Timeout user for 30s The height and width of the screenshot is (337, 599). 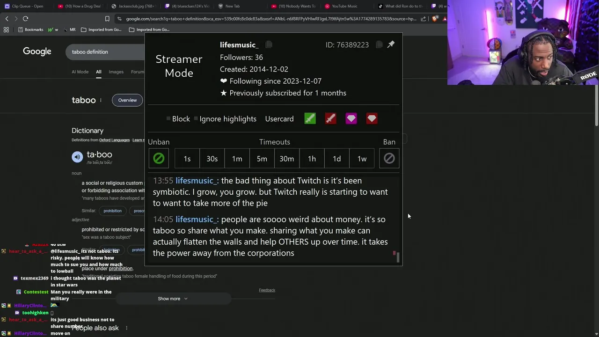point(212,159)
